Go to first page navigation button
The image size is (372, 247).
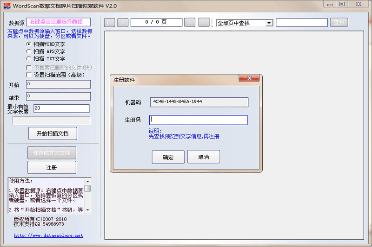[110, 22]
